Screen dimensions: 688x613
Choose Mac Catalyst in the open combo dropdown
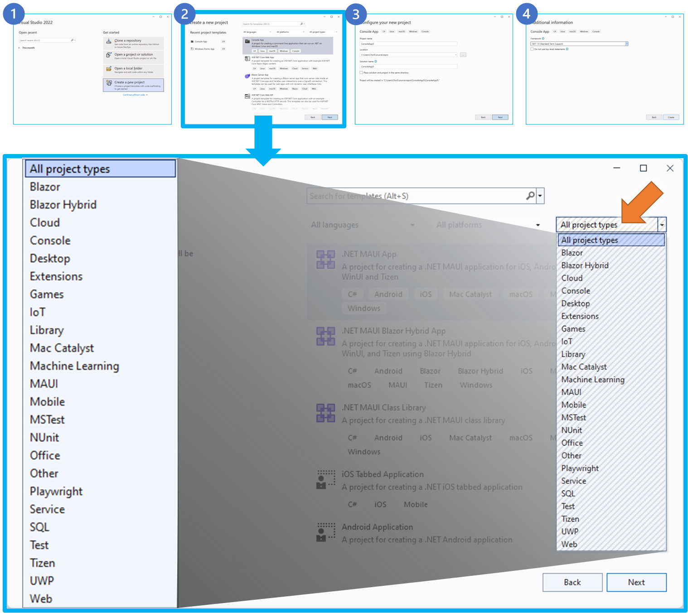click(611, 367)
